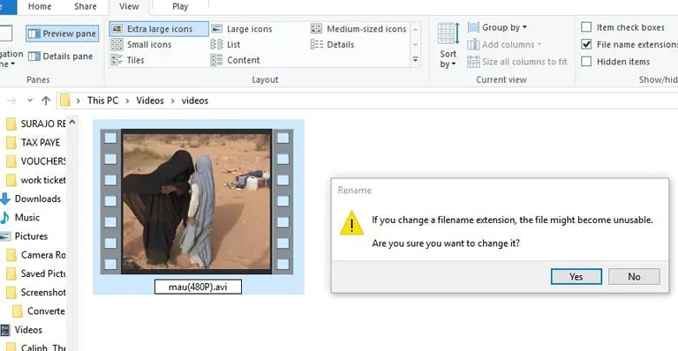The image size is (678, 351).
Task: Open the Play ribbon tab
Action: click(x=180, y=6)
